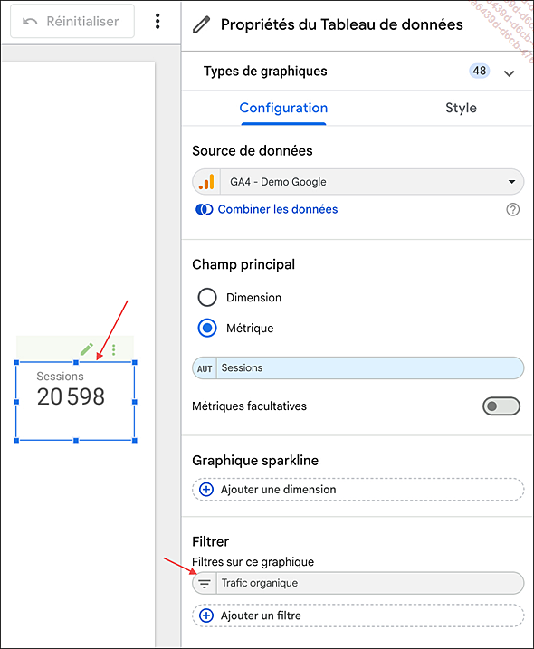Click the Google Analytics data source icon

[206, 182]
